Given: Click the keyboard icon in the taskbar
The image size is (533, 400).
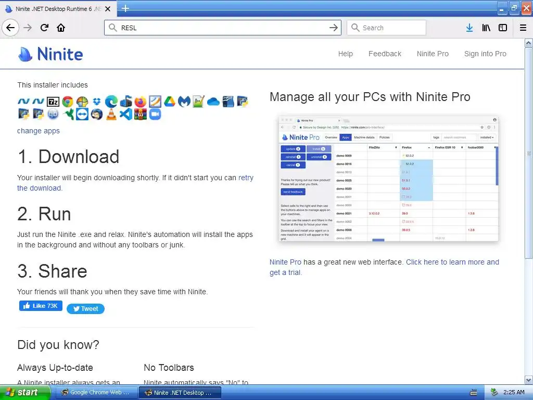Looking at the screenshot, I should point(474,393).
